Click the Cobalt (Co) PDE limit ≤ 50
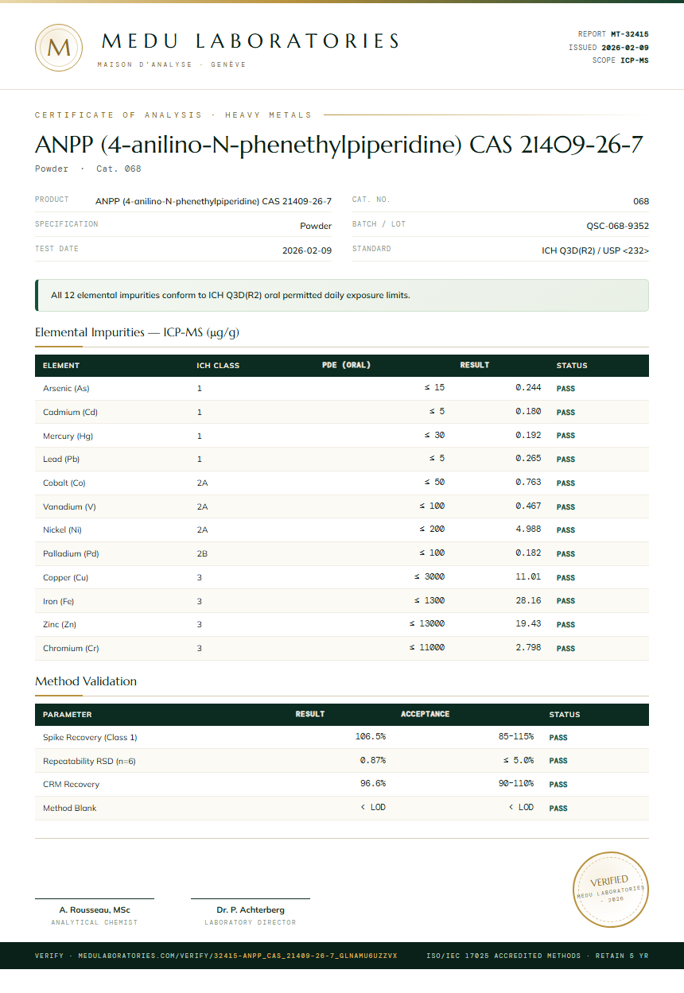This screenshot has width=684, height=993. click(434, 483)
